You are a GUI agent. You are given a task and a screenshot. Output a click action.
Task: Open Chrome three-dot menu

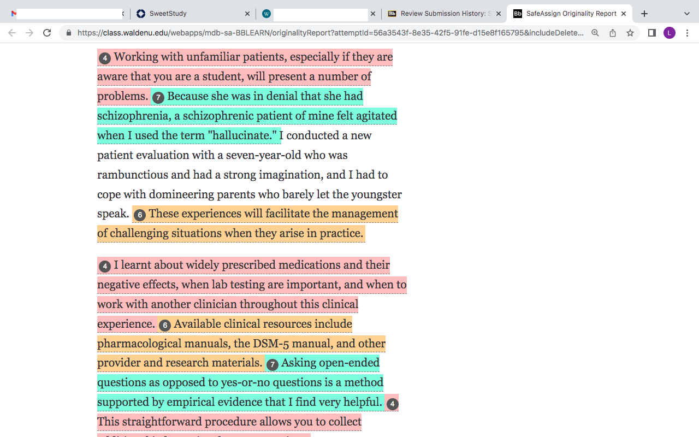coord(687,33)
